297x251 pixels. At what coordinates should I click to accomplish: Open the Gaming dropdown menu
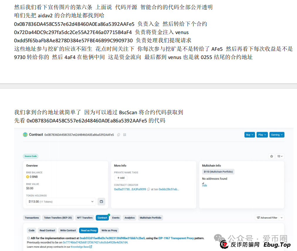pos(277,134)
